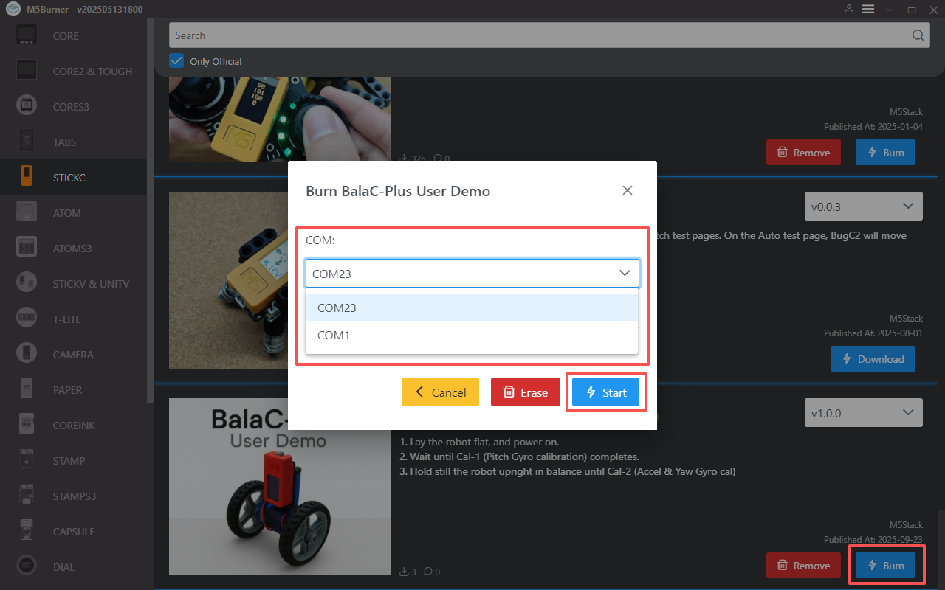Open the v1.0.0 version dropdown
This screenshot has width=945, height=590.
pyautogui.click(x=863, y=413)
